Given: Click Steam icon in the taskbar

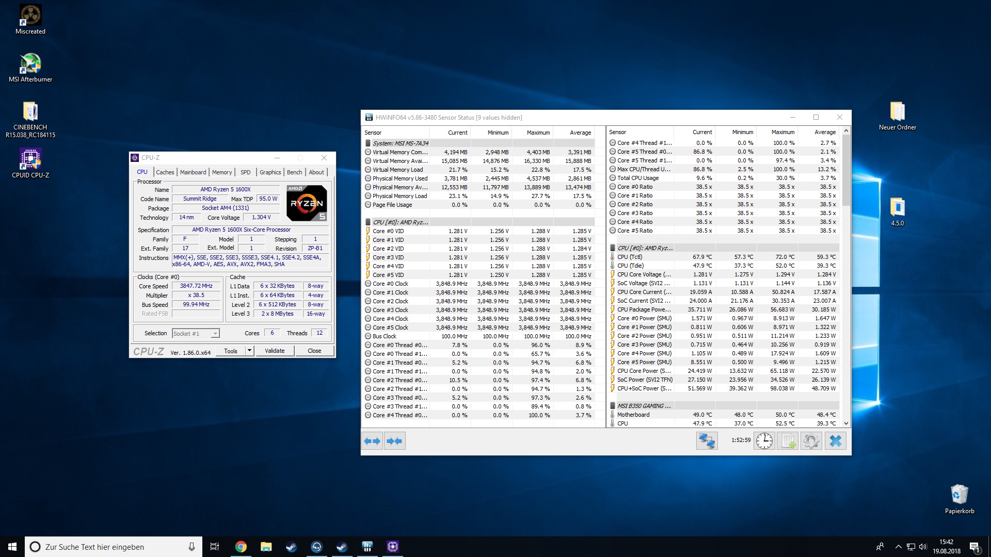Looking at the screenshot, I should tap(291, 547).
